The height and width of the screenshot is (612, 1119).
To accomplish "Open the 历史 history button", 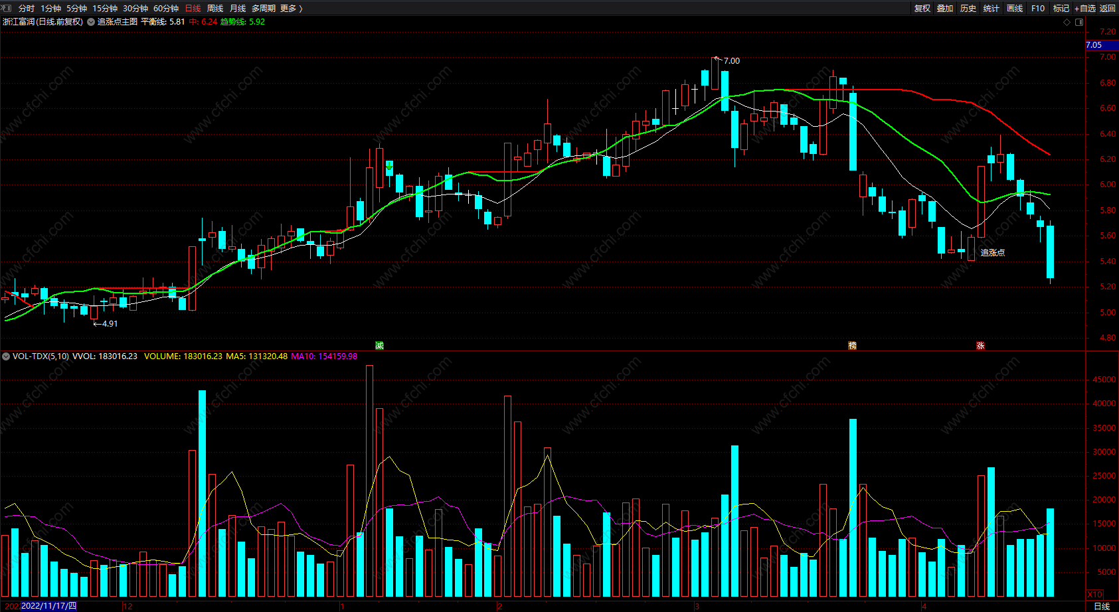I will coord(968,8).
